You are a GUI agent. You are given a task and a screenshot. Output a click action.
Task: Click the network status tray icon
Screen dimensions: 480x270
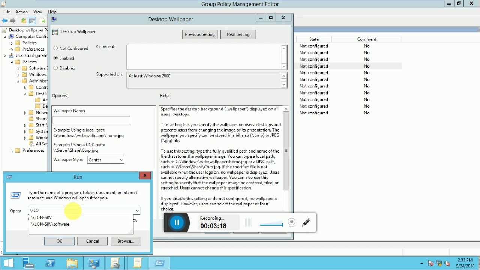439,263
